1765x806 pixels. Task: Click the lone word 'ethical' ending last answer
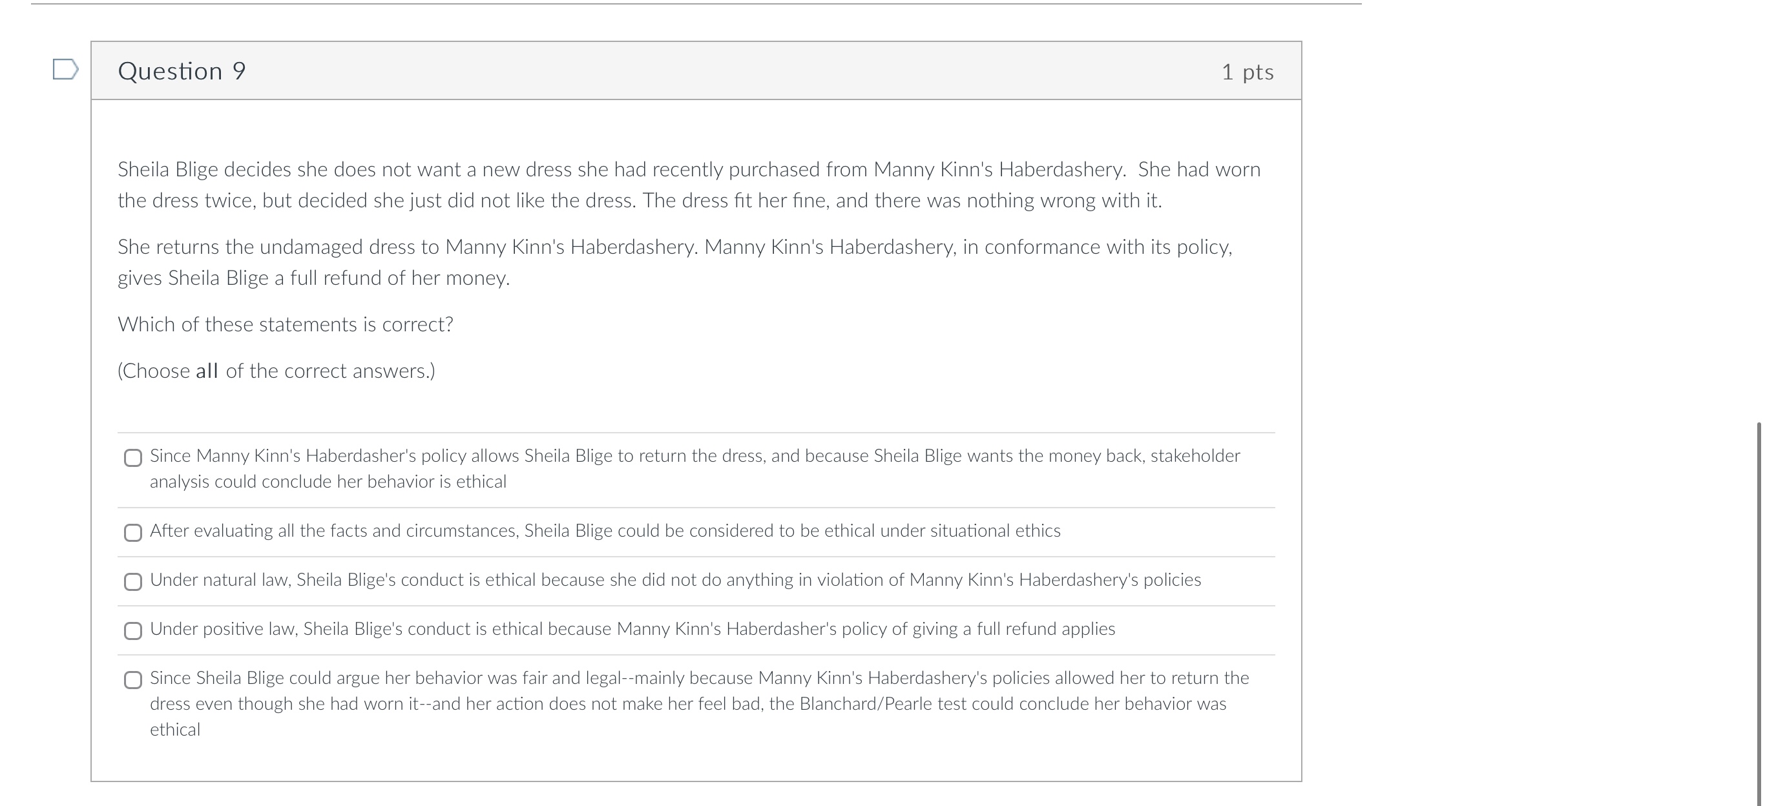click(x=174, y=730)
